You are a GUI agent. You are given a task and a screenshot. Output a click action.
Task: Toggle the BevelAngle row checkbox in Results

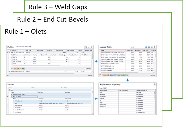pyautogui.click(x=14, y=108)
